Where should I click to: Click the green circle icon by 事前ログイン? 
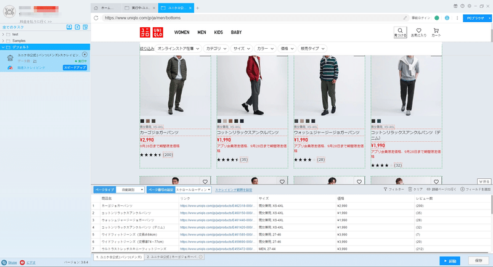pyautogui.click(x=437, y=18)
